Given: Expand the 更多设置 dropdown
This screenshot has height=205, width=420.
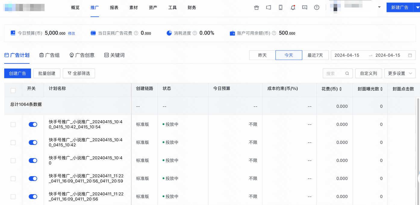Looking at the screenshot, I should click(x=400, y=73).
